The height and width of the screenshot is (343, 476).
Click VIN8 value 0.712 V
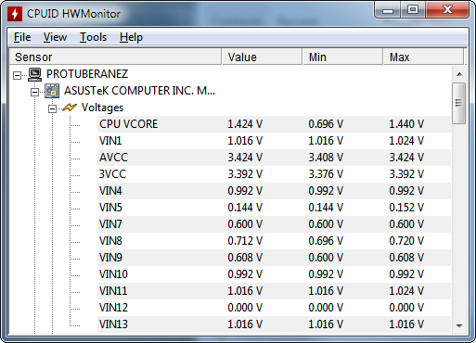click(245, 241)
